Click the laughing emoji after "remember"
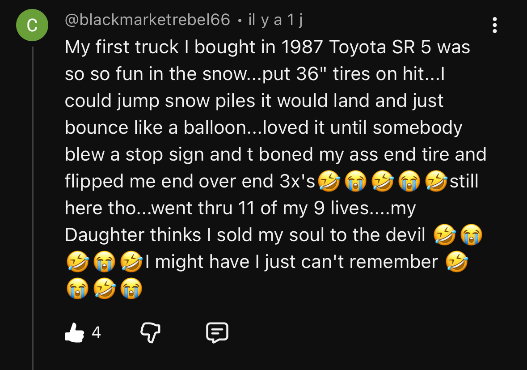Viewport: 527px width, 370px height. tap(457, 263)
